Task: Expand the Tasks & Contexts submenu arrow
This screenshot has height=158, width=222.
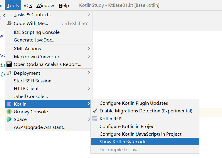Action: coord(89,14)
